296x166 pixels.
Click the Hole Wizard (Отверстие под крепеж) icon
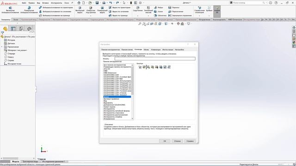coord(91,8)
